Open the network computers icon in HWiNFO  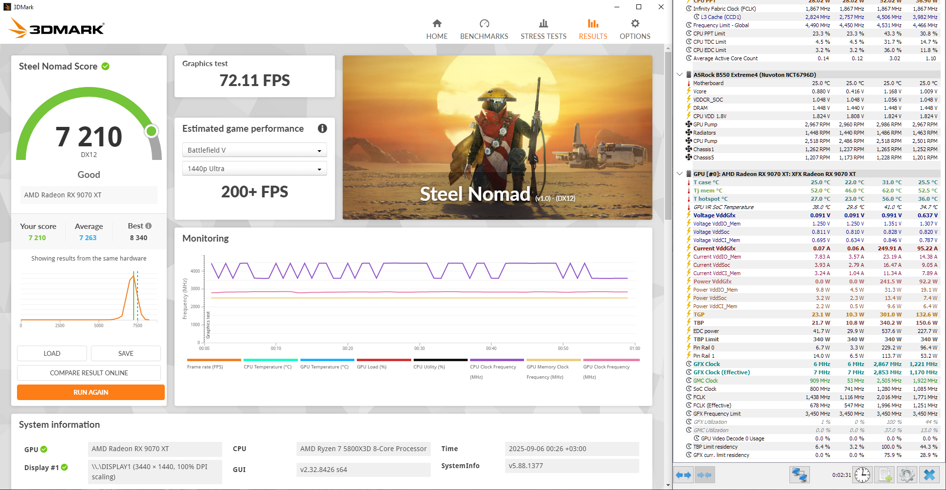pos(799,475)
